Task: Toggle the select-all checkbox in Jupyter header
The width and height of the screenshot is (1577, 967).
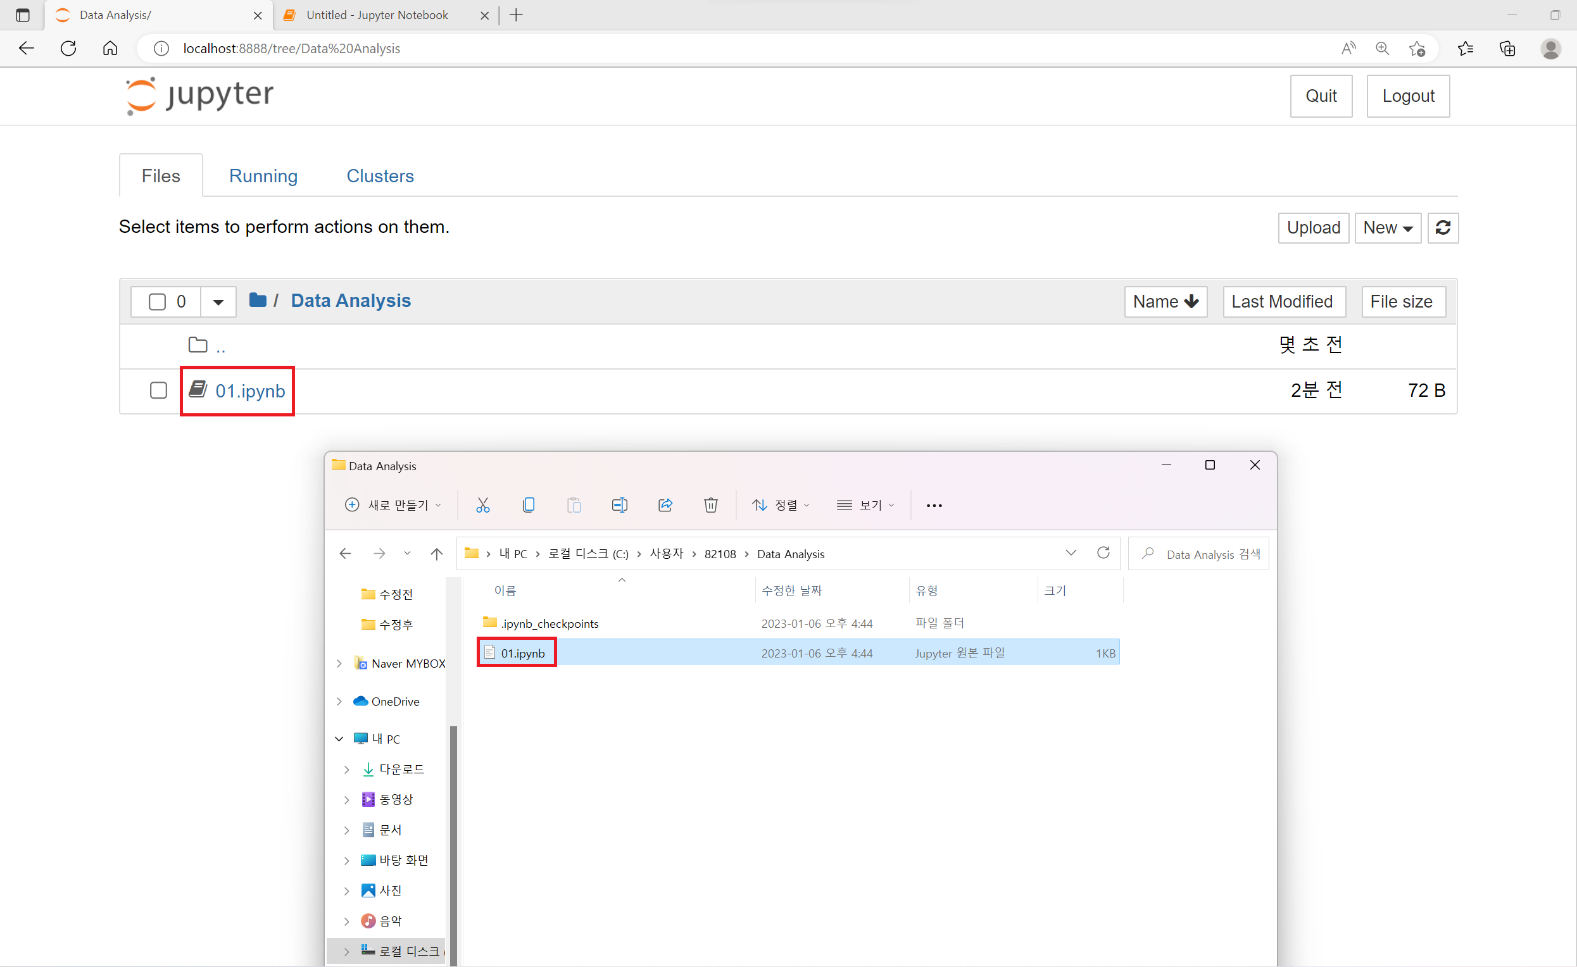Action: (x=157, y=301)
